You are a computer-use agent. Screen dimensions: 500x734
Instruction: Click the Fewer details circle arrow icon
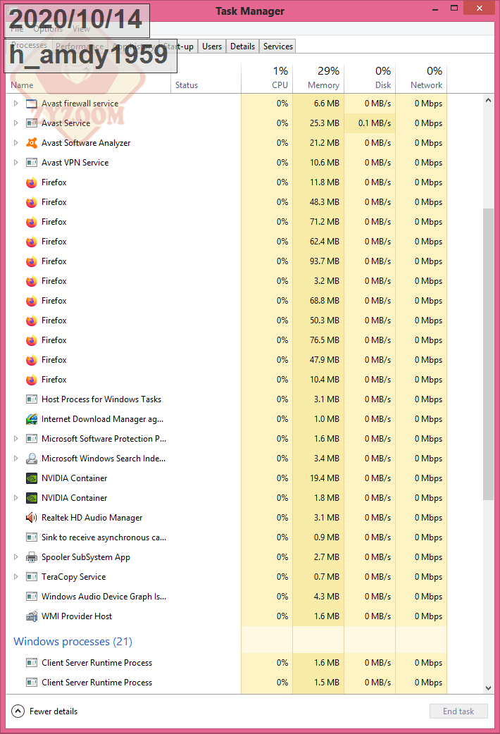(x=18, y=711)
